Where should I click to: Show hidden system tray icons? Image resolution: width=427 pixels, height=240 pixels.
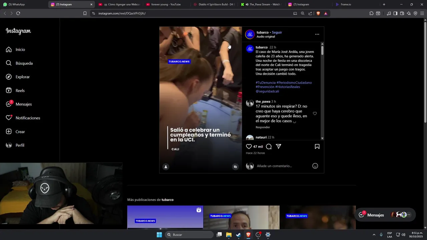374,235
